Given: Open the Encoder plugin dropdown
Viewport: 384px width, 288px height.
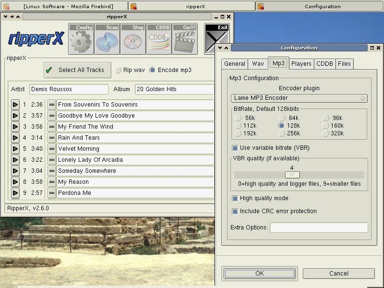Looking at the screenshot, I should pyautogui.click(x=299, y=98).
